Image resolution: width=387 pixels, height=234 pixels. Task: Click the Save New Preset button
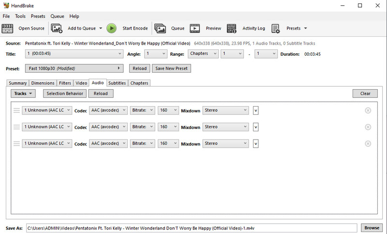click(x=172, y=68)
